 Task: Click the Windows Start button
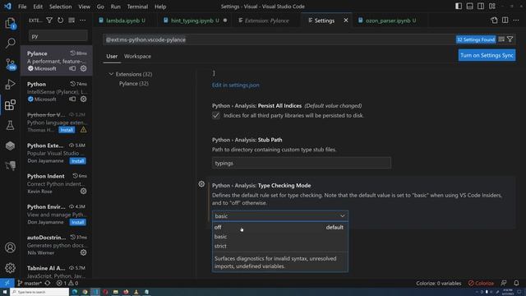click(5, 292)
